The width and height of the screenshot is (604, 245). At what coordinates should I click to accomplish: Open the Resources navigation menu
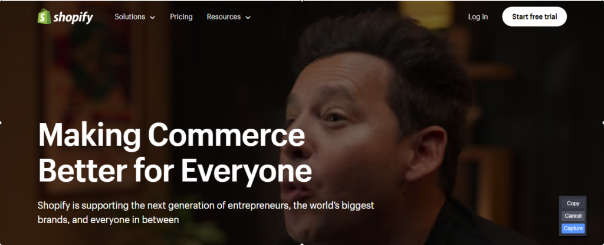coord(224,17)
